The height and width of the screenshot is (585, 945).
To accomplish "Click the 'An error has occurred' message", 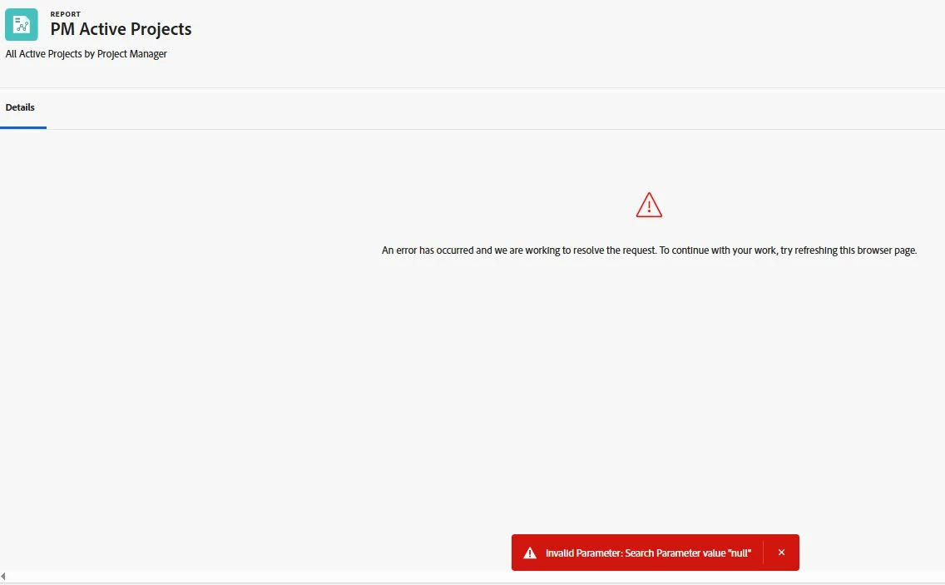I will pos(649,250).
